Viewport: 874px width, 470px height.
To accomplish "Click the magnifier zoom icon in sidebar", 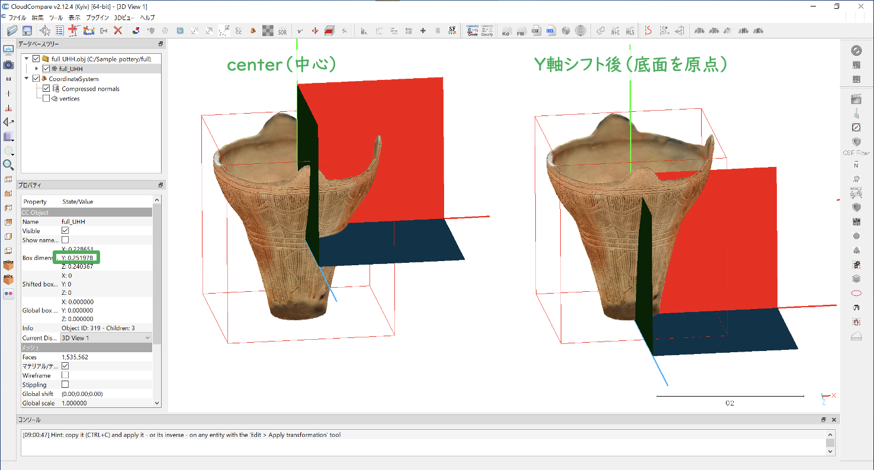I will click(8, 165).
